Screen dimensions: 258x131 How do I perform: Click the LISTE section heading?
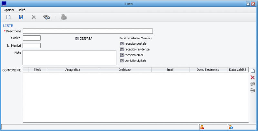click(x=8, y=26)
